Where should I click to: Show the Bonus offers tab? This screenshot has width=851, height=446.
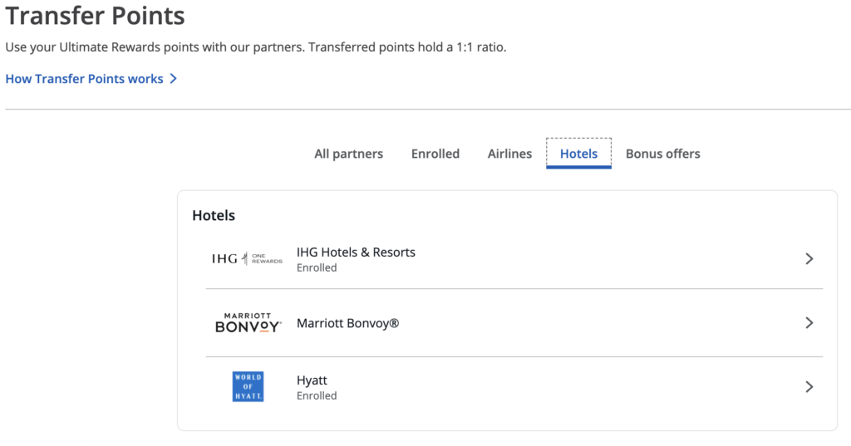pos(662,154)
